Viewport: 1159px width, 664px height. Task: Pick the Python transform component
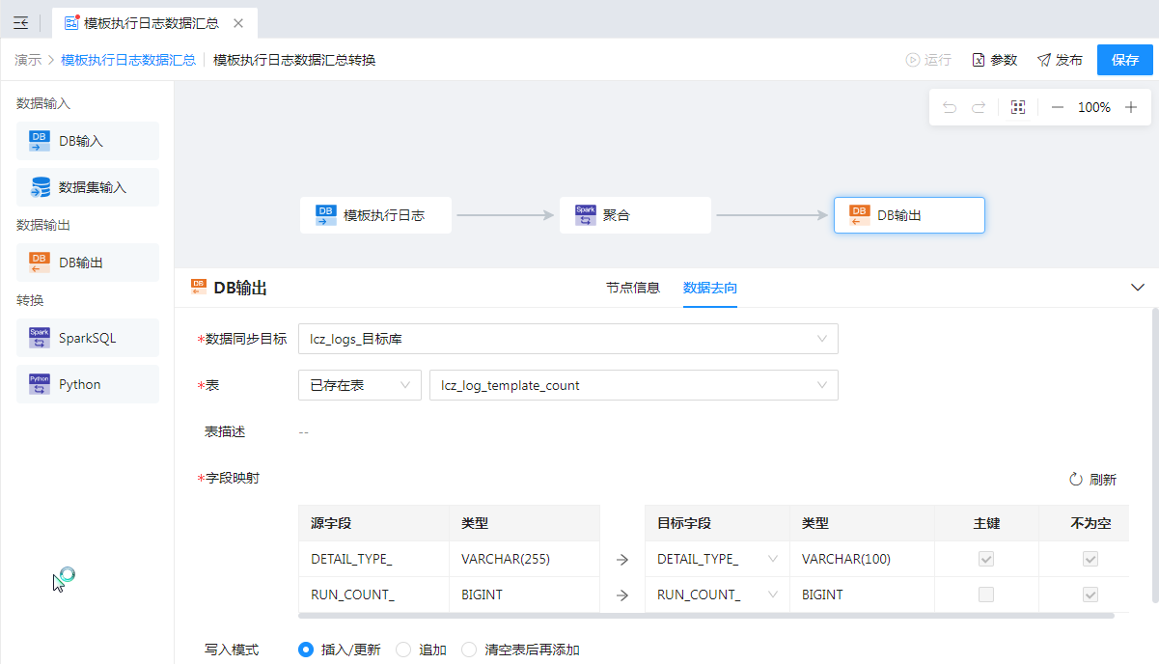(87, 384)
